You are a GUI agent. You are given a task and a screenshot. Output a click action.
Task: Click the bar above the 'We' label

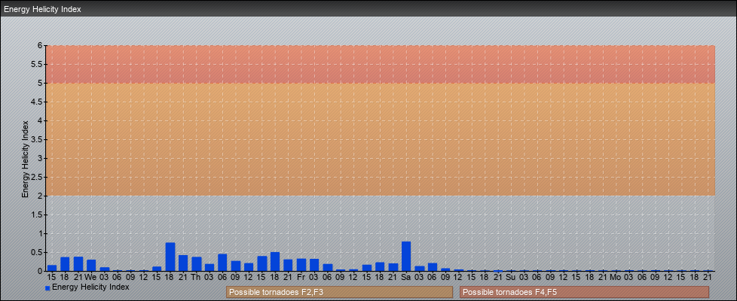coord(91,266)
